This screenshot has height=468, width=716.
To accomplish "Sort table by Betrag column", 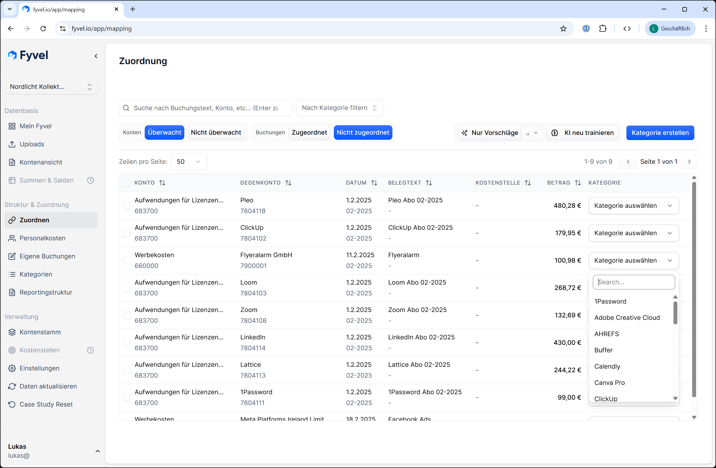I will coord(578,183).
